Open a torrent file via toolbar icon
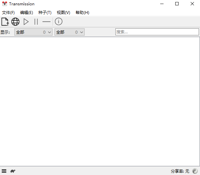200x175 pixels. tap(5, 22)
